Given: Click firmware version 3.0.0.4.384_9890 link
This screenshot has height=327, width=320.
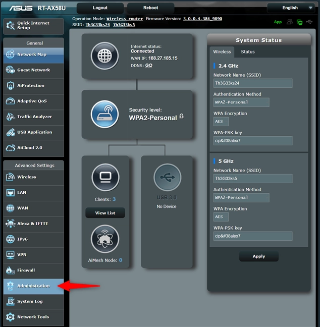Looking at the screenshot, I should click(202, 19).
